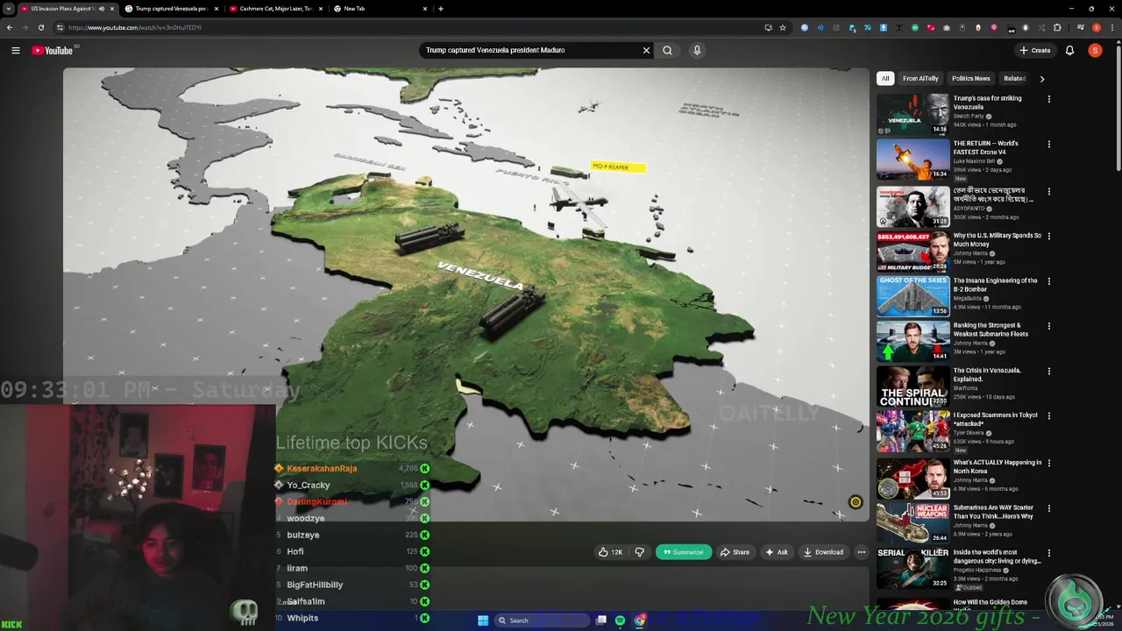Show more filter chips with right arrow
The height and width of the screenshot is (631, 1122).
pyautogui.click(x=1041, y=78)
